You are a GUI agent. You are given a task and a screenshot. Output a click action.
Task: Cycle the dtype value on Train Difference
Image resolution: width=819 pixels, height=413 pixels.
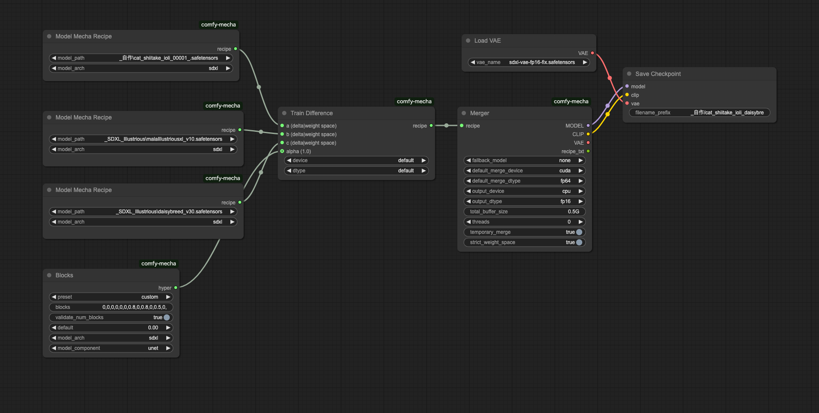coord(423,170)
